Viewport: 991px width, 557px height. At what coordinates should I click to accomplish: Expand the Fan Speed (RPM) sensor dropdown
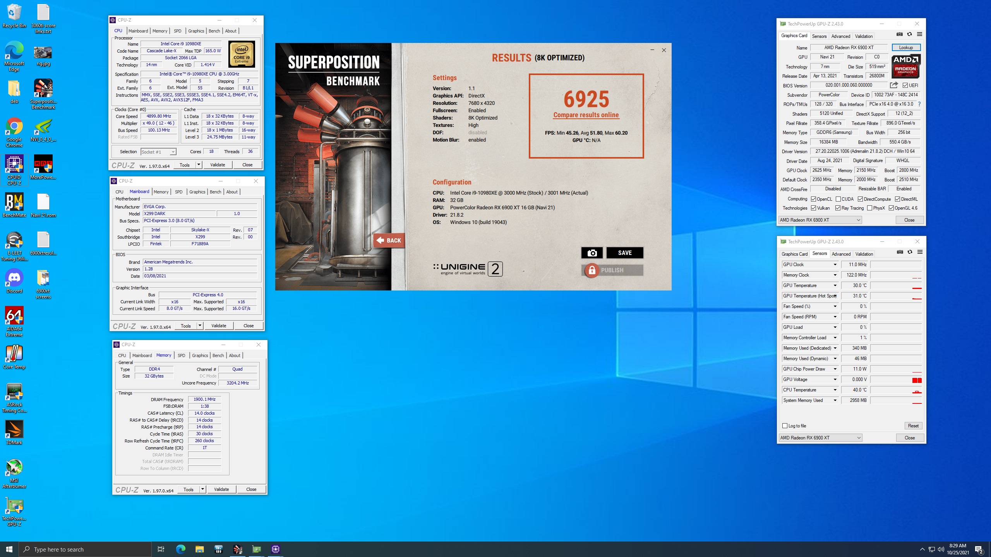point(835,317)
